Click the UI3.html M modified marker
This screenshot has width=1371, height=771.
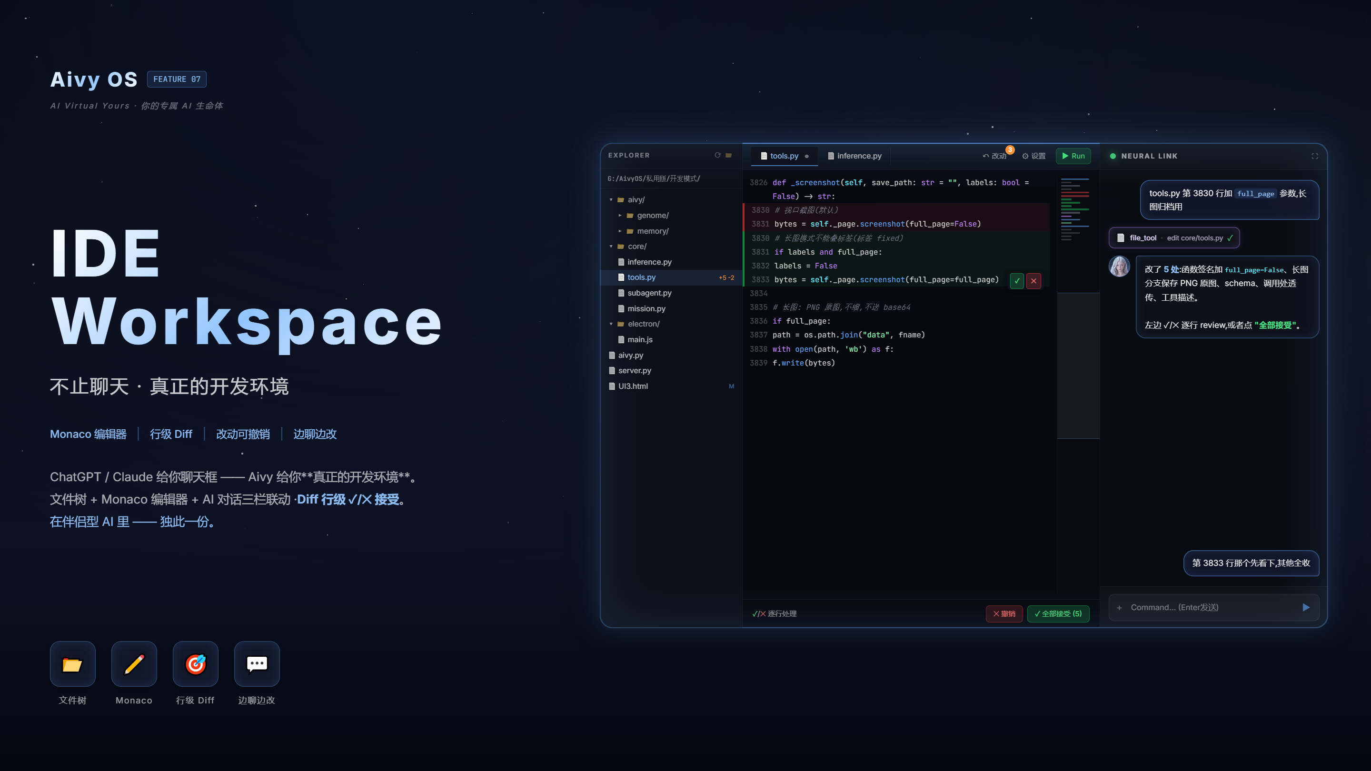click(731, 386)
